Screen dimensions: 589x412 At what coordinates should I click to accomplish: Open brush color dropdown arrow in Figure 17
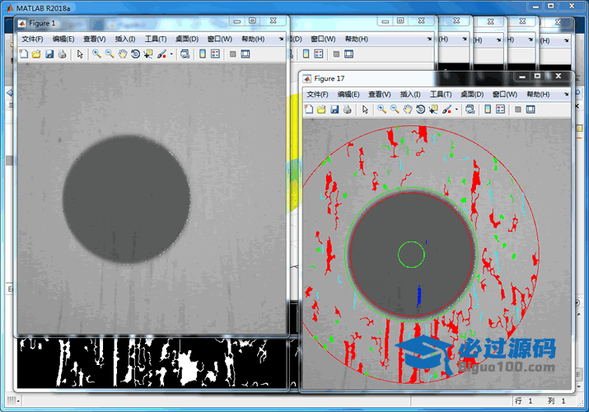pos(456,110)
